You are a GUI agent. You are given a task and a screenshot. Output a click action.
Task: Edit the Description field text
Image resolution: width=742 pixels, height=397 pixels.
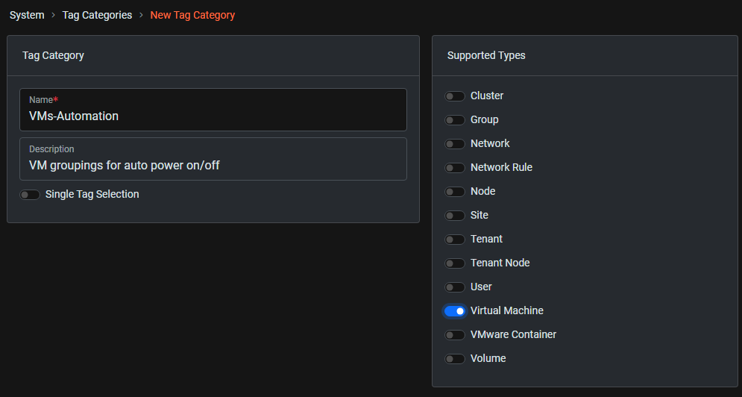[x=213, y=159]
